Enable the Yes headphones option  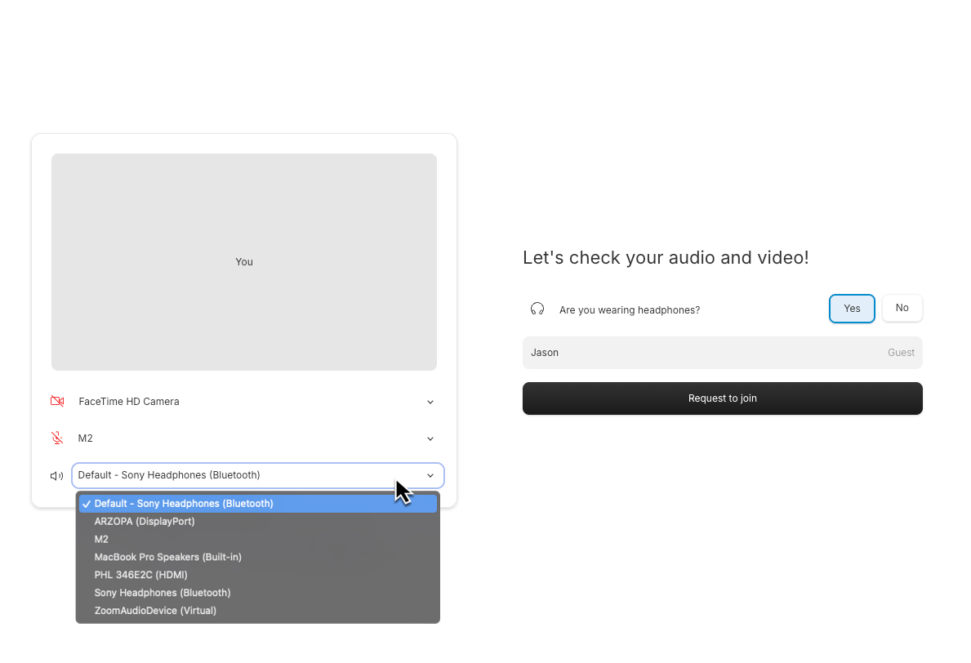852,309
